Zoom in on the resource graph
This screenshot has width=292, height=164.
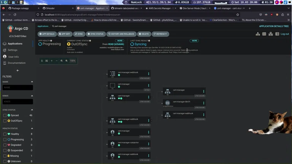pos(62,61)
